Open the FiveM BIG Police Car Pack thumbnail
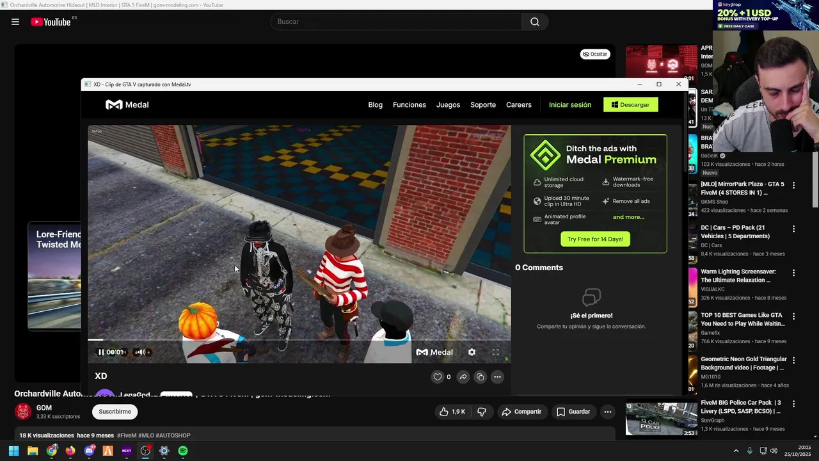The image size is (819, 461). pyautogui.click(x=661, y=419)
